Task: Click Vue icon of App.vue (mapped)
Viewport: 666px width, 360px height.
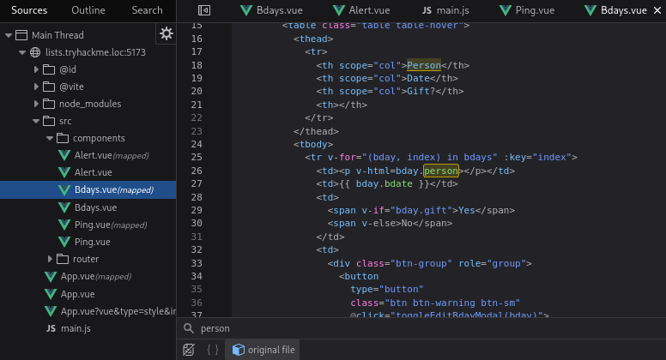Action: [x=51, y=277]
